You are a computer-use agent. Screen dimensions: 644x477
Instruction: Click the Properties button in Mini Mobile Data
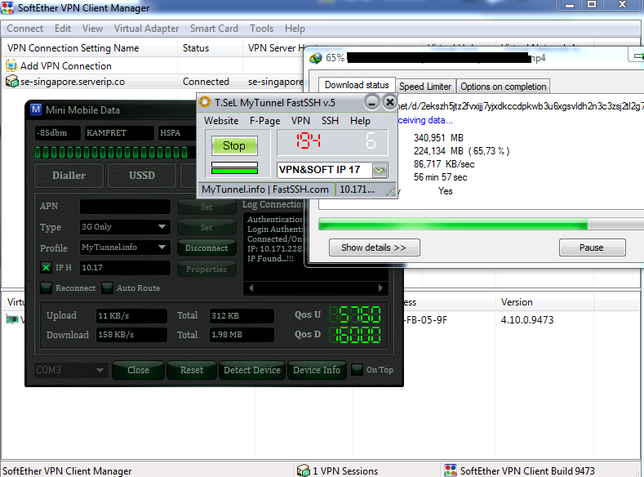point(207,269)
